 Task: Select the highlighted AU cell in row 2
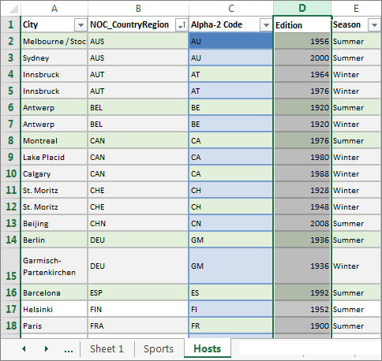click(x=230, y=41)
